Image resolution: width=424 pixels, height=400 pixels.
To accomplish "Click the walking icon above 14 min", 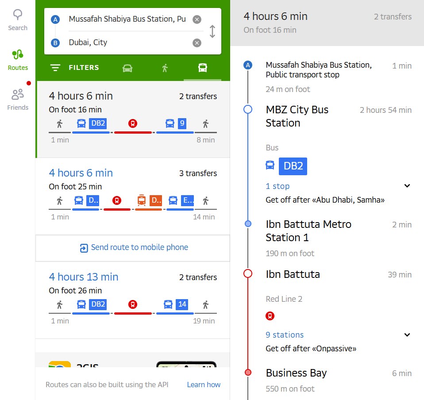I will click(x=205, y=201).
